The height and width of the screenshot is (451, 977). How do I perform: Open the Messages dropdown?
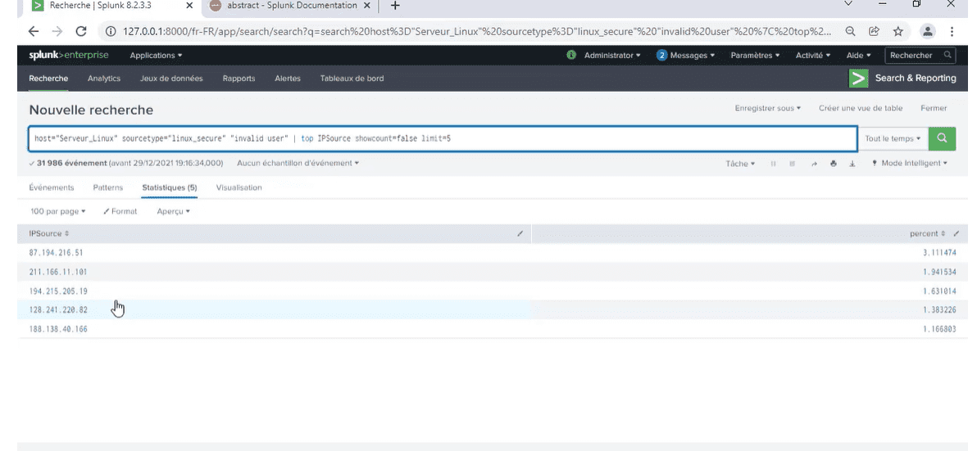point(685,56)
